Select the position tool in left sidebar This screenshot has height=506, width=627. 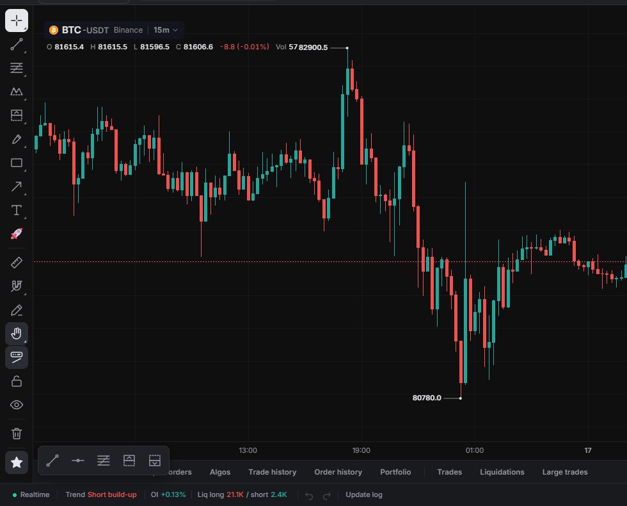click(17, 115)
